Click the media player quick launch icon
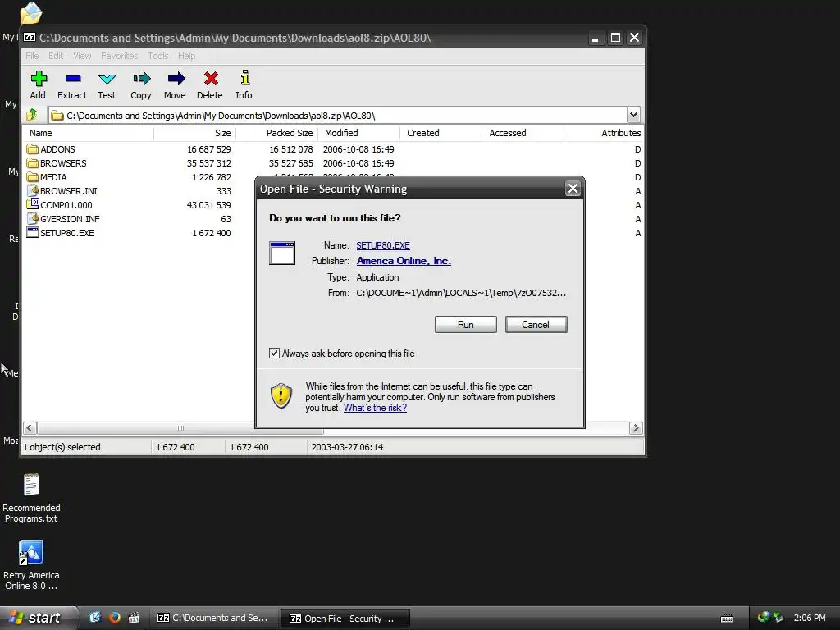840x630 pixels. [134, 618]
